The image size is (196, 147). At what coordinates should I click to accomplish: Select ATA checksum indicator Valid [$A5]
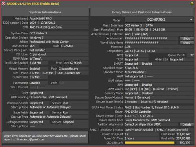(142, 34)
